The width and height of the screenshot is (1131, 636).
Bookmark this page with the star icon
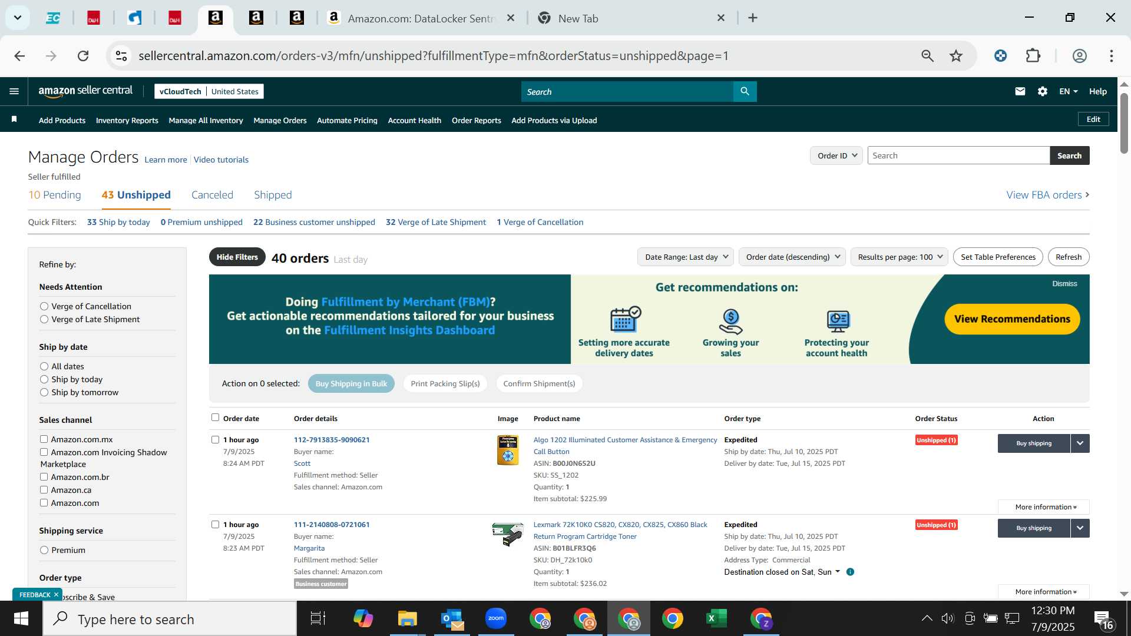(x=956, y=56)
